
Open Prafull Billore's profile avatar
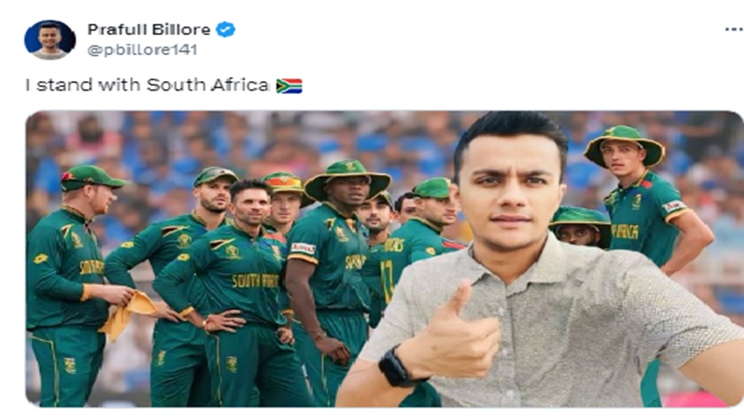tap(50, 40)
